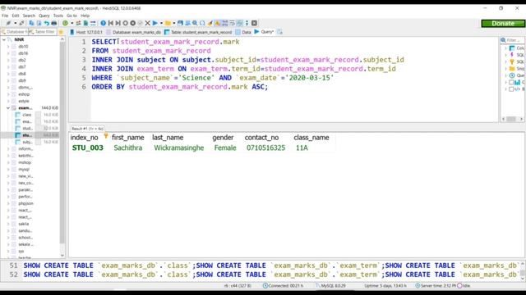Click the cancel X icon in toolbar

point(147,23)
